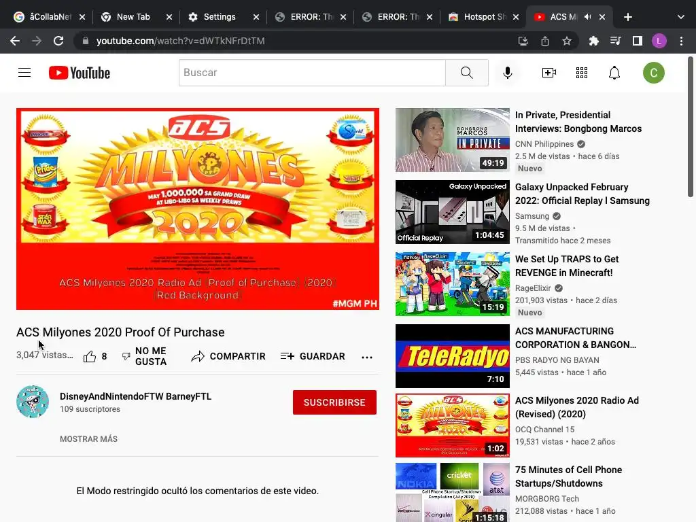
Task: Open title 'In Private, Presidential Interviews'
Action: point(578,122)
